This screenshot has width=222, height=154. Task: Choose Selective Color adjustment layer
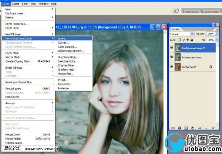(x=73, y=61)
